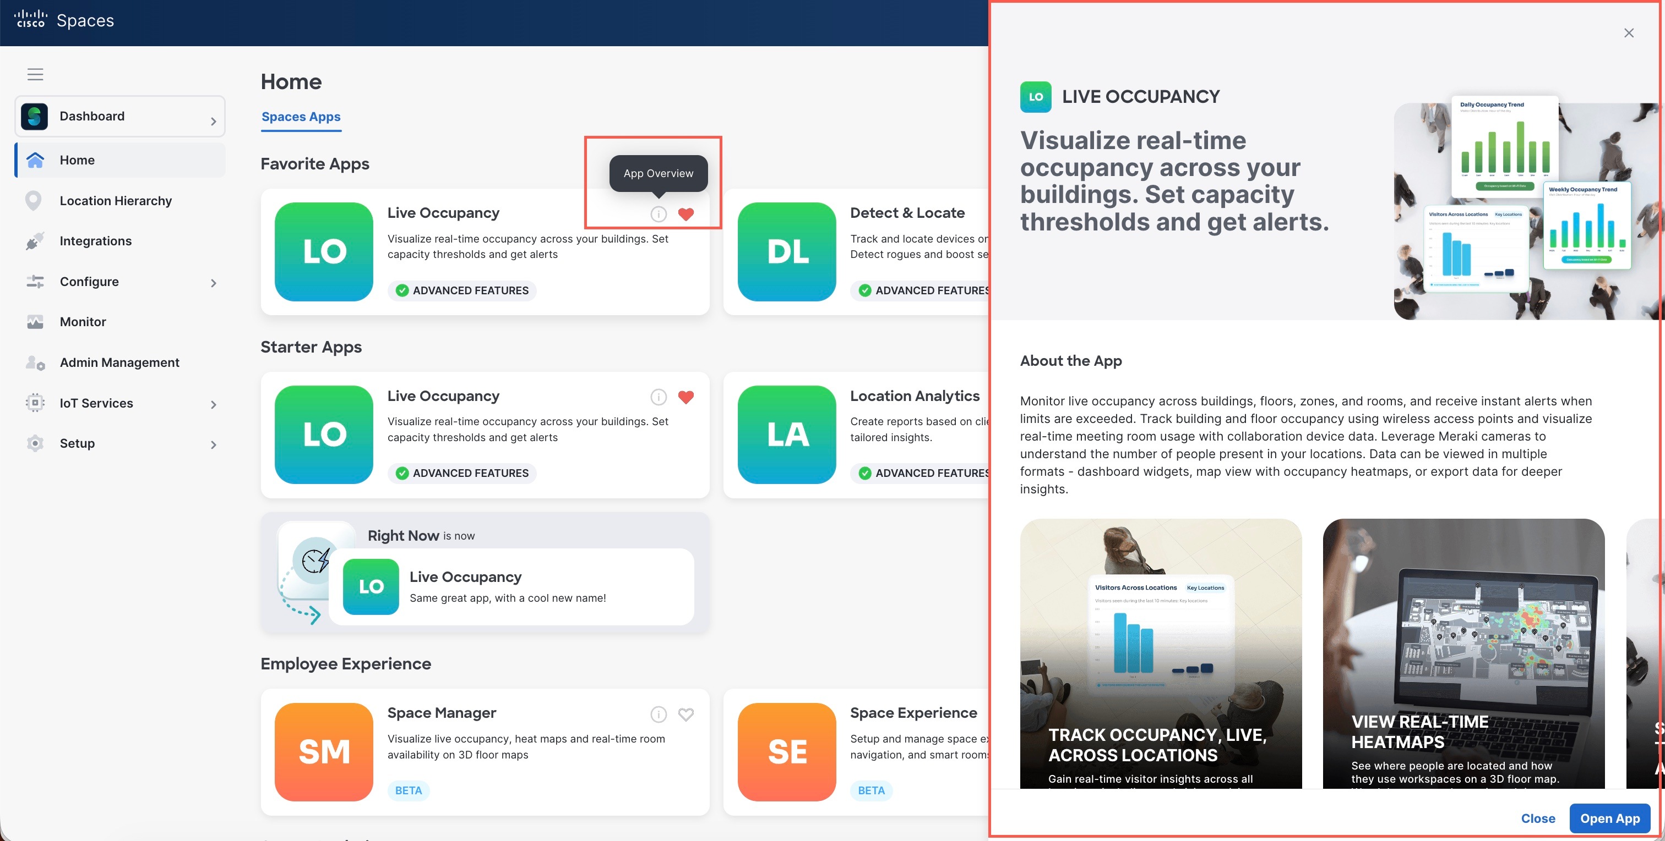The image size is (1665, 841).
Task: Expand the Dashboard selector chevron
Action: pos(213,121)
